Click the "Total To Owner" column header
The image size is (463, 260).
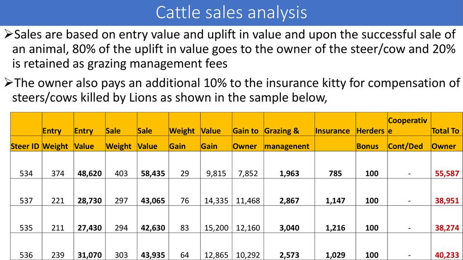tap(445, 138)
